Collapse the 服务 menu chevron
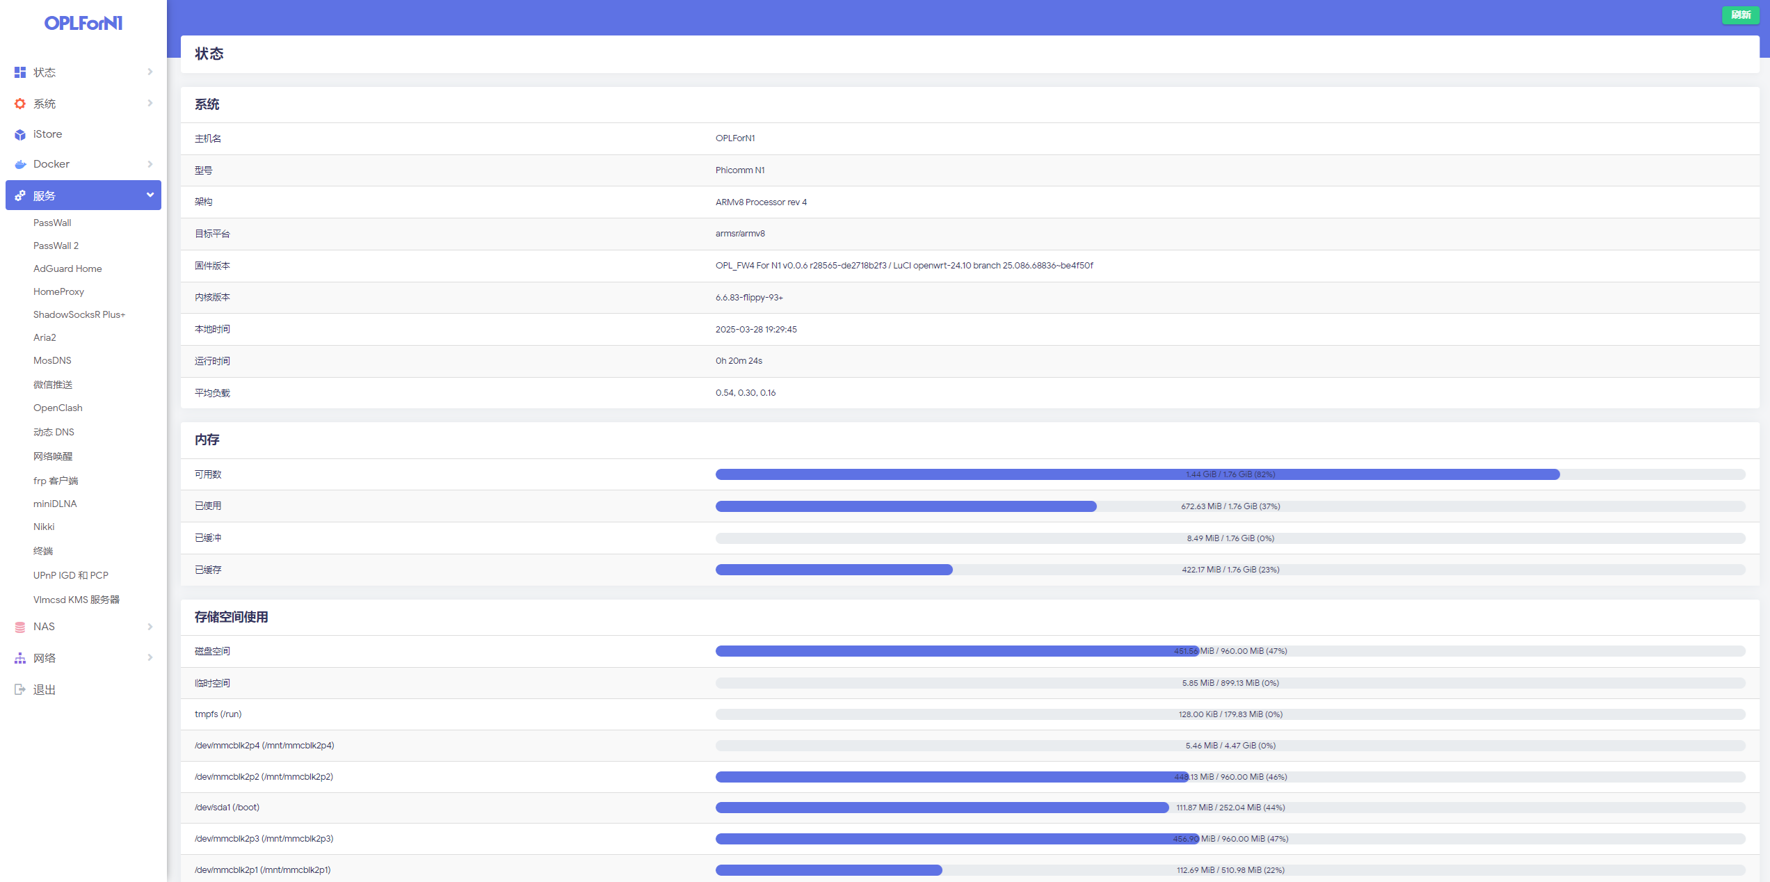The image size is (1770, 882). [x=150, y=195]
